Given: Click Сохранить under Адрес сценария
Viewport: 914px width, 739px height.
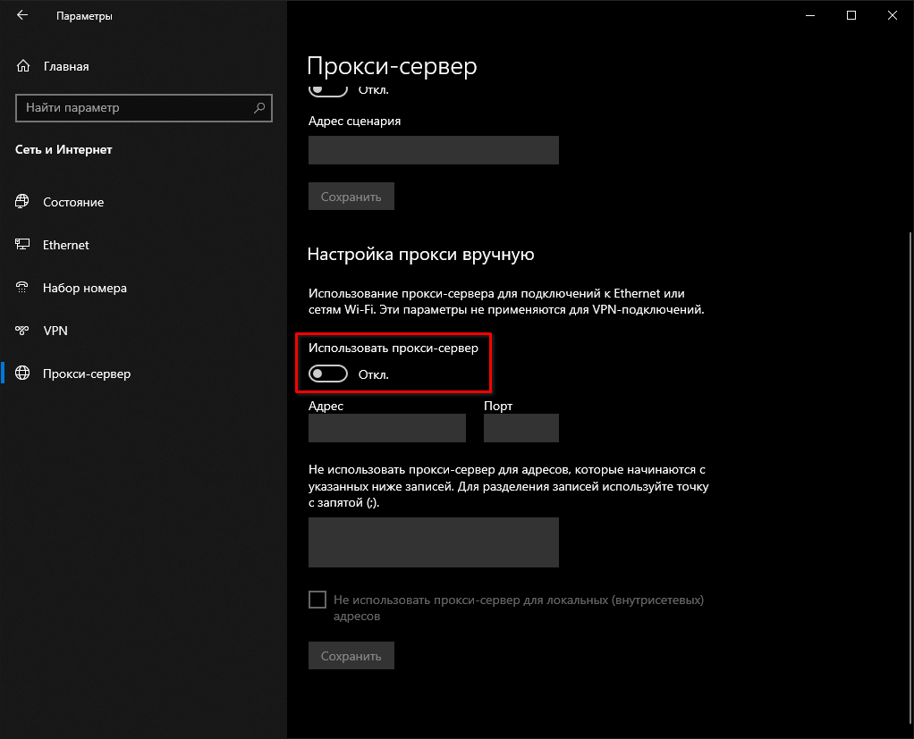Looking at the screenshot, I should coord(351,197).
